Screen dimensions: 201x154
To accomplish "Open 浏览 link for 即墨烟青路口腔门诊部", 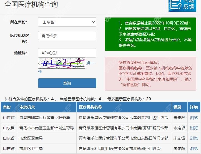I will point(194,118).
